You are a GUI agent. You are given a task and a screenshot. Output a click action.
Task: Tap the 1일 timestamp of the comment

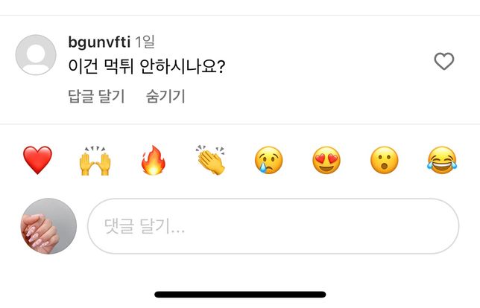click(x=145, y=42)
